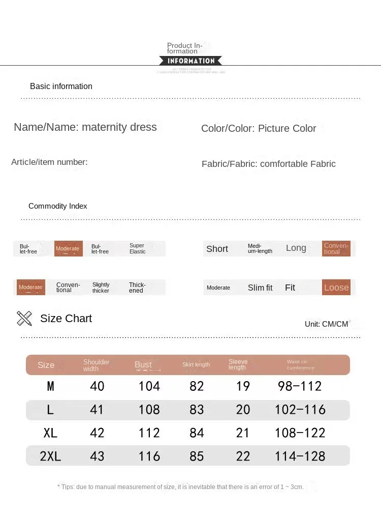
Task: Pick the Slim fit option
Action: [x=260, y=288]
